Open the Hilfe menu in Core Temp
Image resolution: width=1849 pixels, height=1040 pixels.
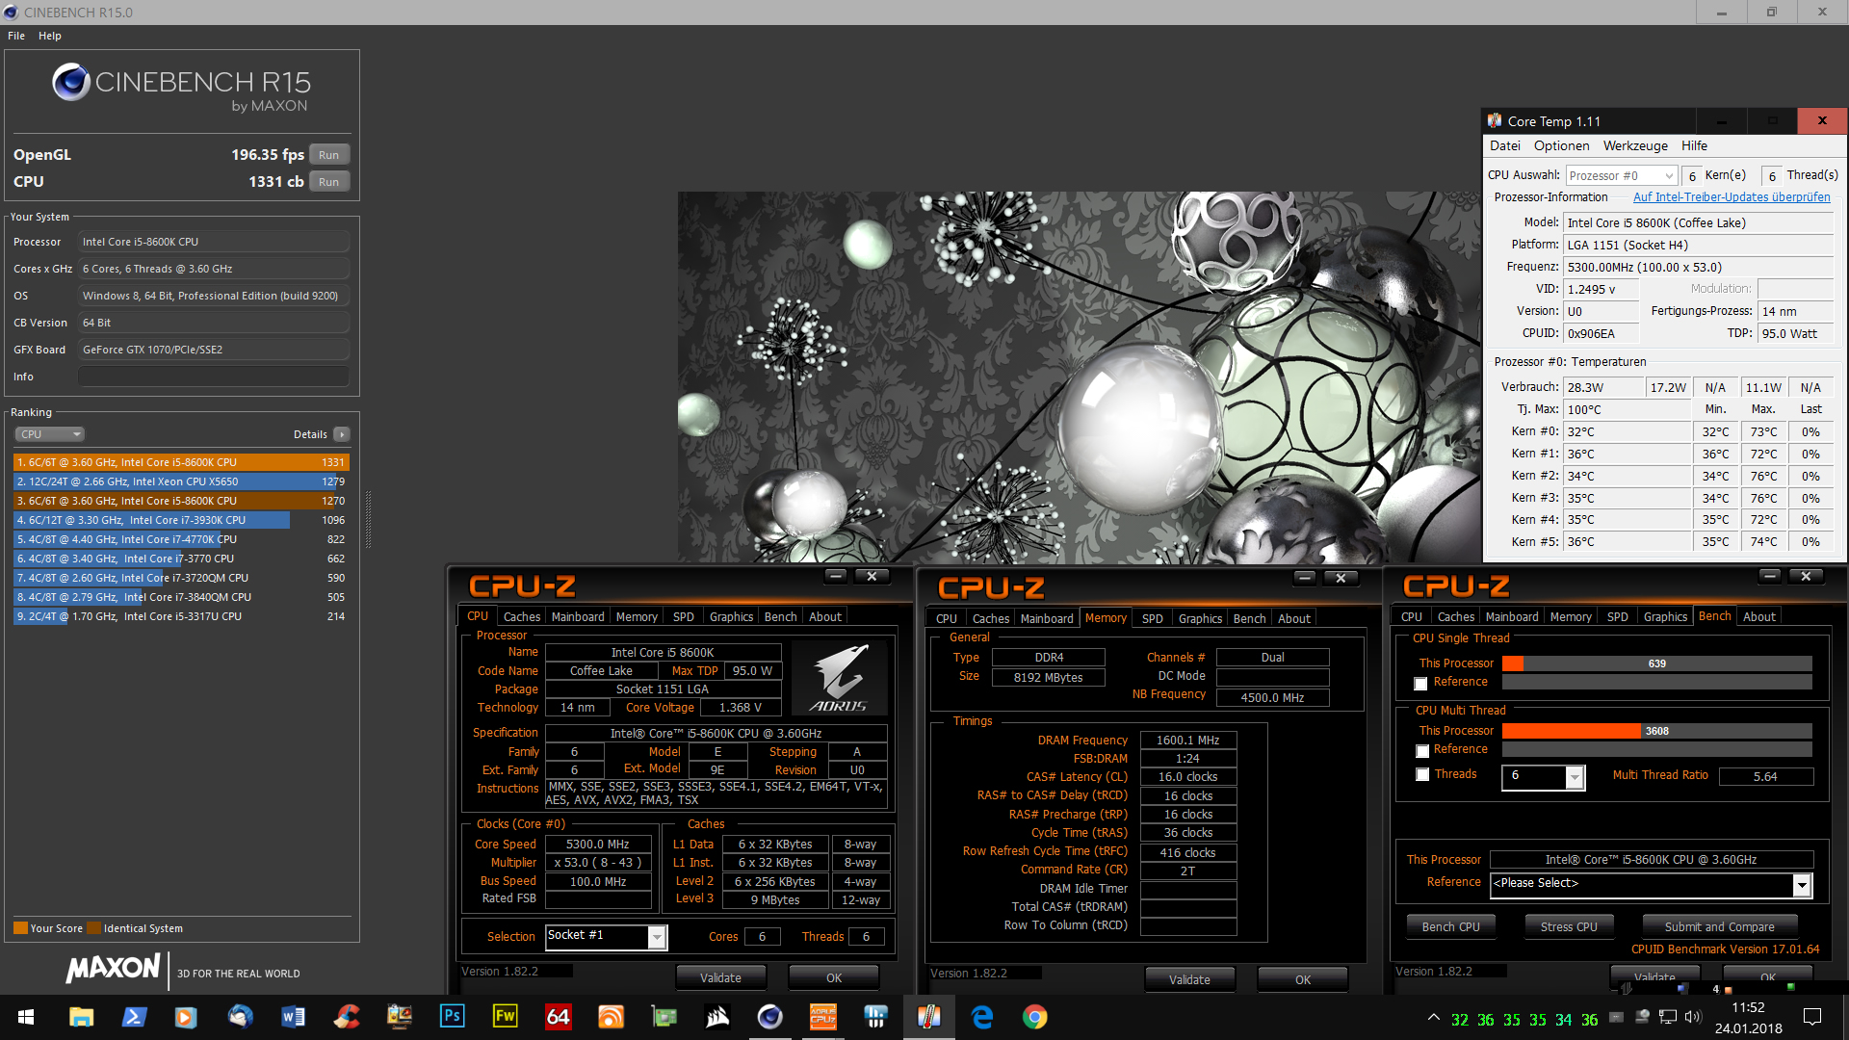[x=1695, y=145]
